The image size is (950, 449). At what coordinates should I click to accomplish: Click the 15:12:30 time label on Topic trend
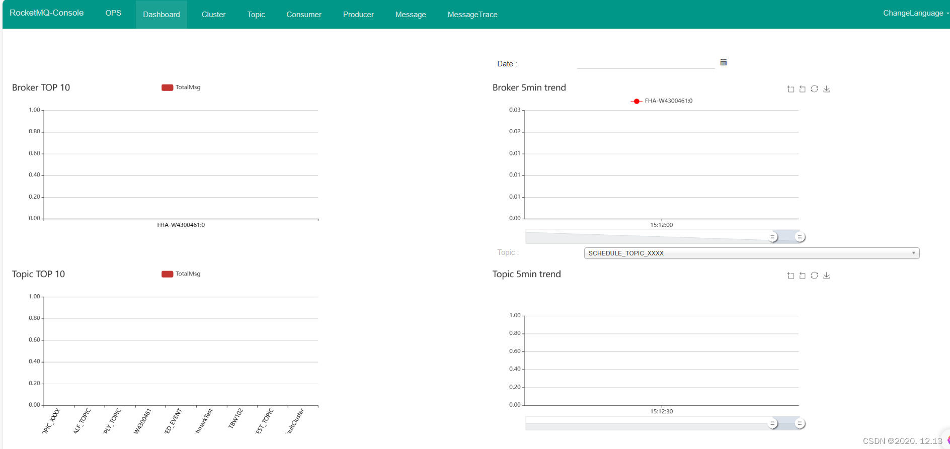point(661,411)
